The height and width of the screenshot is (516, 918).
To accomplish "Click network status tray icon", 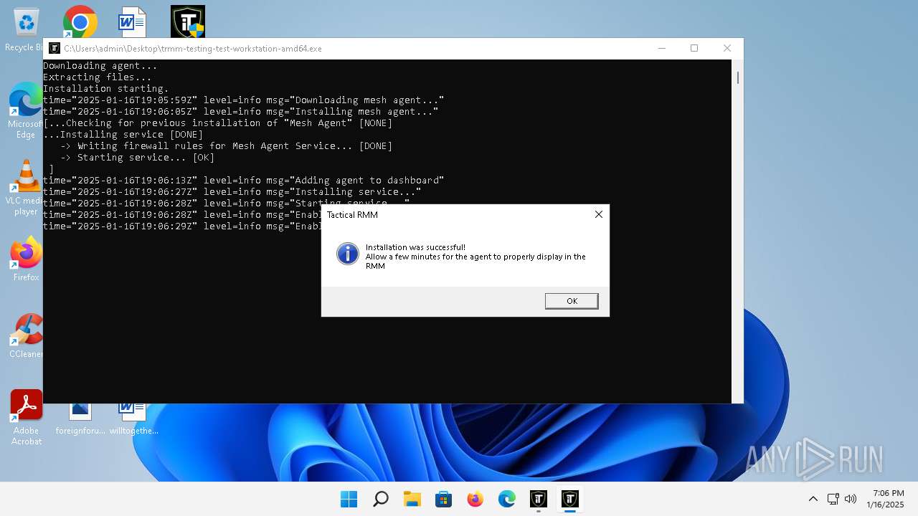I will (x=833, y=499).
